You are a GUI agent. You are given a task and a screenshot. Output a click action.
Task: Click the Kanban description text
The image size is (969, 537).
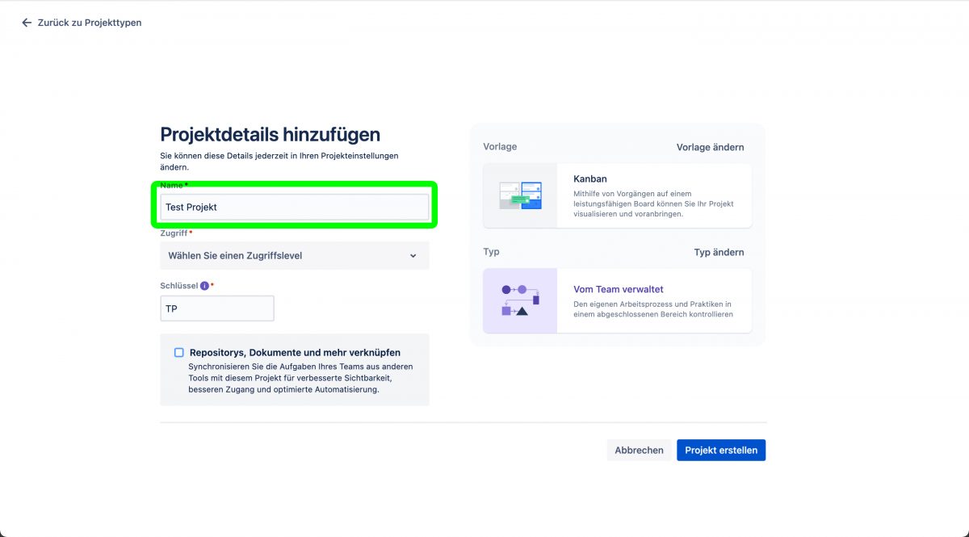coord(653,203)
